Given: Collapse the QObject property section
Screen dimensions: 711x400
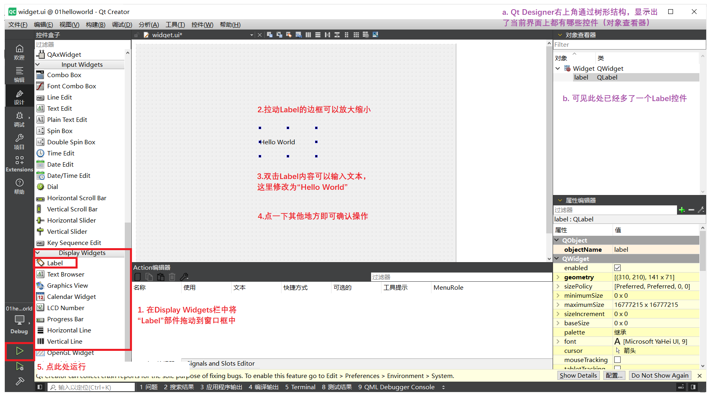Looking at the screenshot, I should pyautogui.click(x=557, y=240).
